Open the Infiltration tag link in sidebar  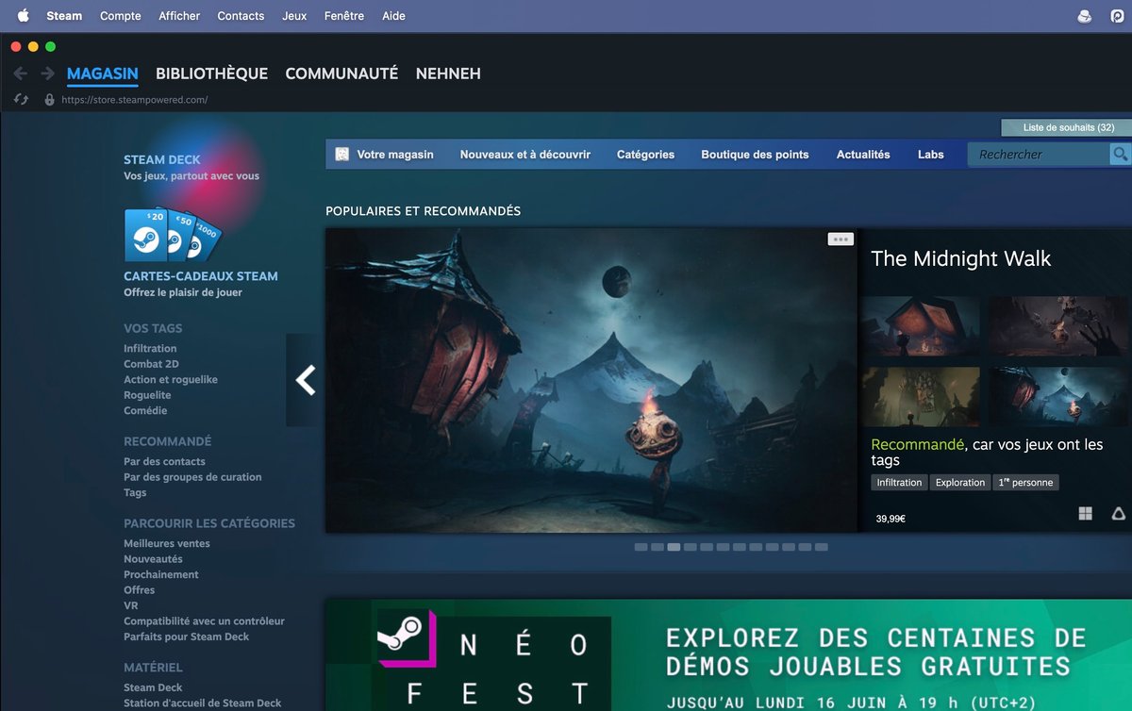(150, 349)
